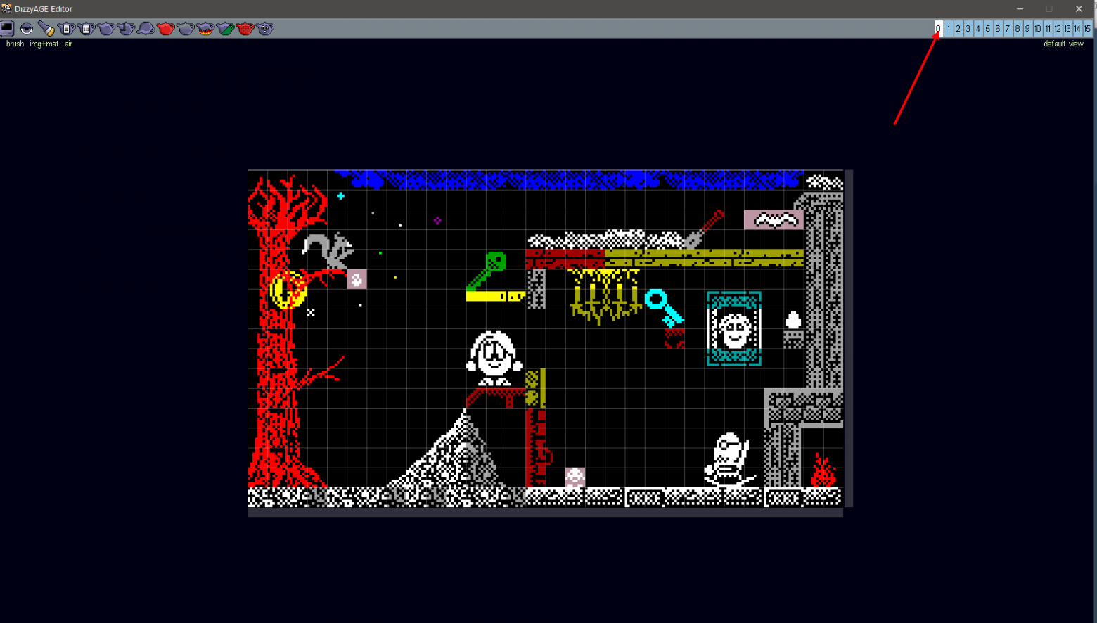Viewport: 1097px width, 623px height.
Task: Click the upside-down teapot icon
Action: point(146,28)
